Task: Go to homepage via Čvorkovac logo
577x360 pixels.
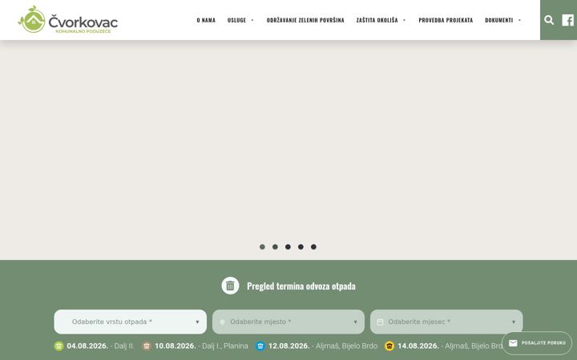Action: click(x=68, y=19)
